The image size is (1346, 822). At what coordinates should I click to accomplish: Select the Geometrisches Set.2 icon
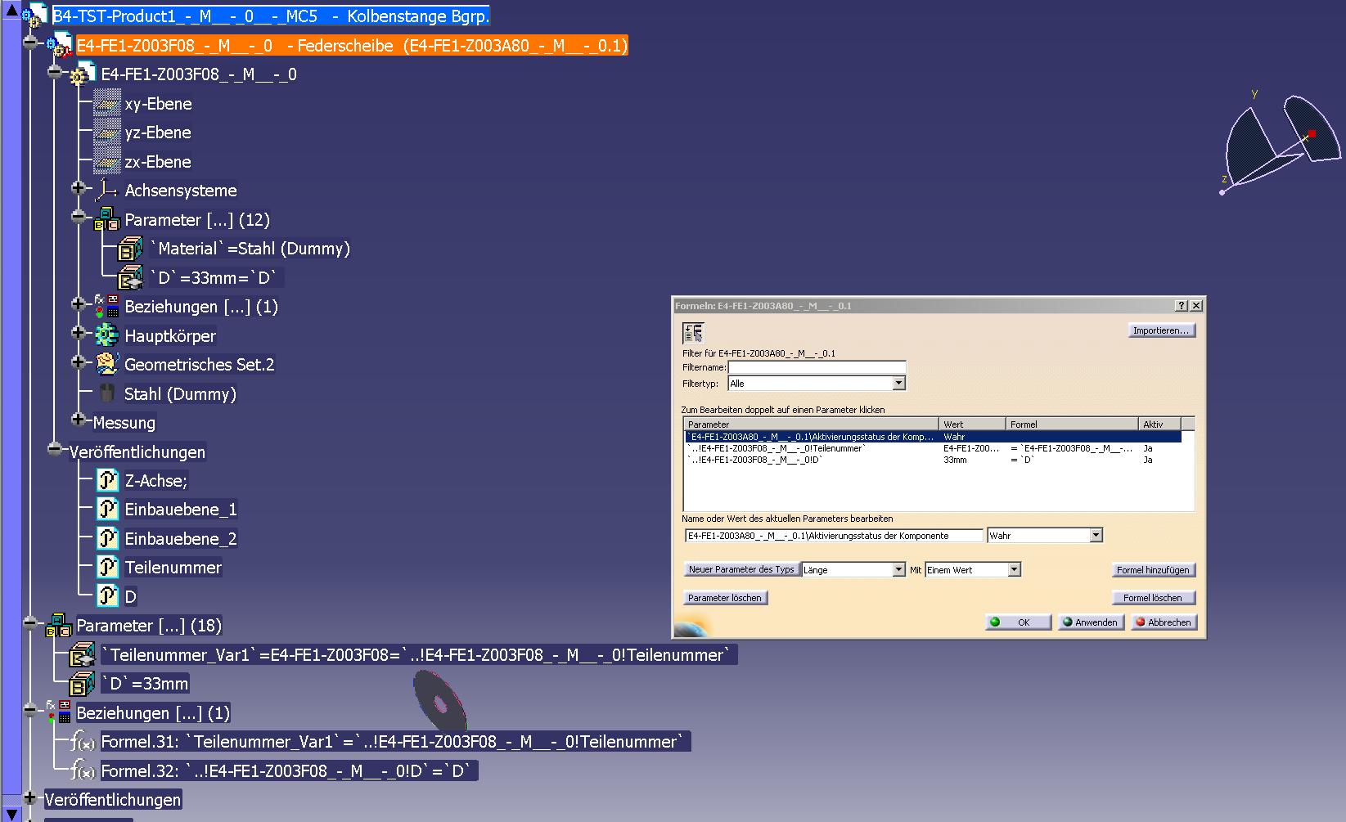pos(107,364)
